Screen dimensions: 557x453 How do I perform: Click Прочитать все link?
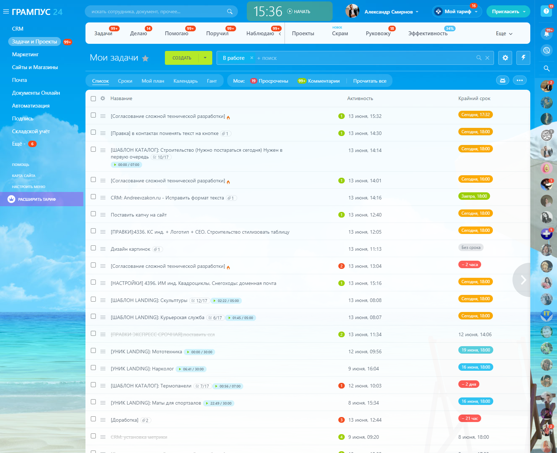(370, 81)
